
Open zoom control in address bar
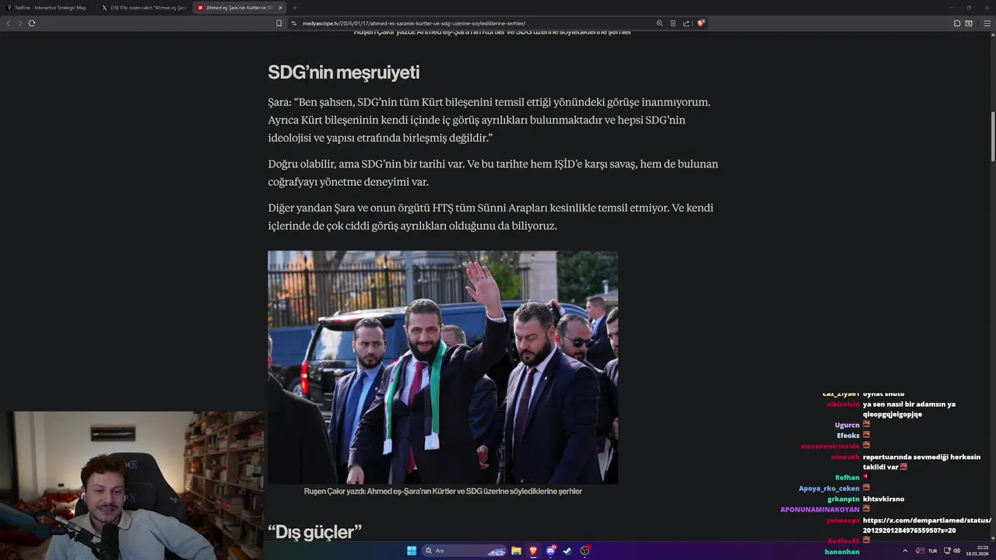pos(660,23)
